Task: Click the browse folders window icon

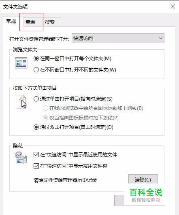Action: click(x=21, y=63)
